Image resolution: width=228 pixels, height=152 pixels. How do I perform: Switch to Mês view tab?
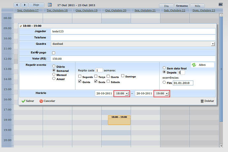click(198, 6)
